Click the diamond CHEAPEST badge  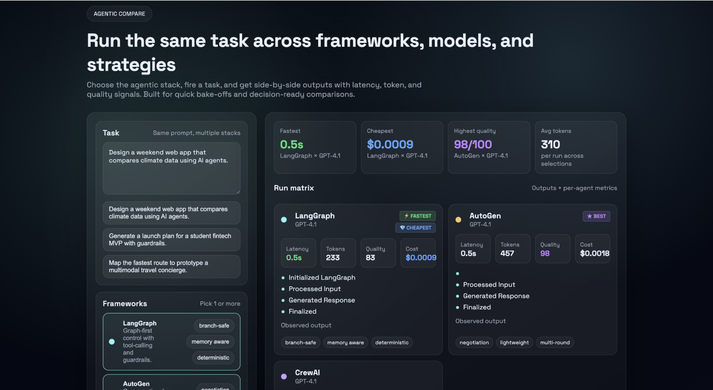pos(415,228)
